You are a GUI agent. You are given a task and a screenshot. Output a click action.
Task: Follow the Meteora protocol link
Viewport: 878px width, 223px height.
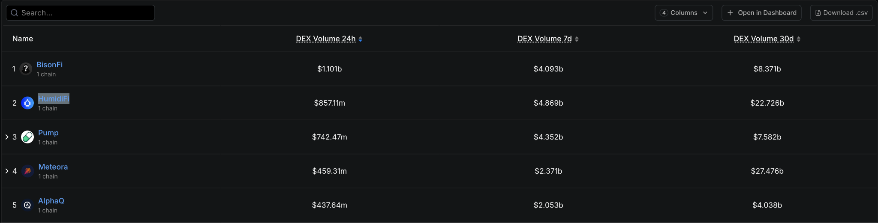53,167
